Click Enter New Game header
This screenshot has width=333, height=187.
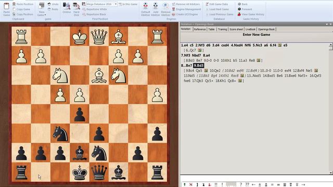coord(257,35)
